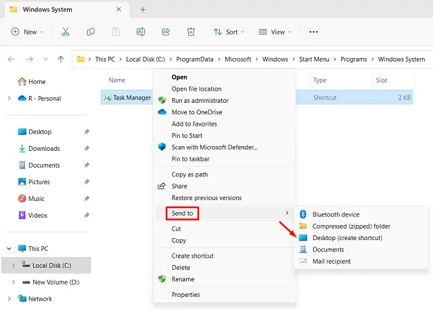The width and height of the screenshot is (433, 309).
Task: Choose Desktop (create shortcut) in submenu
Action: point(347,238)
